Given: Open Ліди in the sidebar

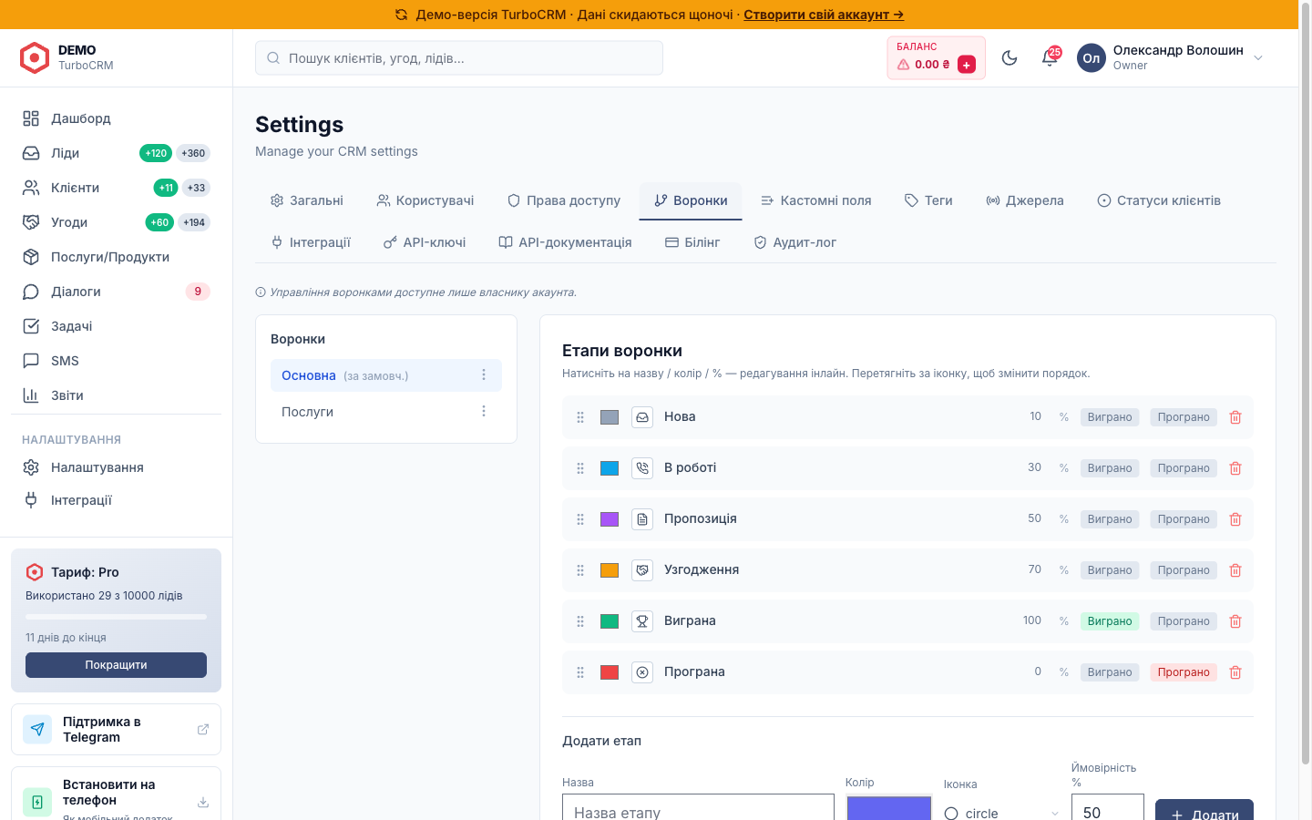Looking at the screenshot, I should tap(116, 153).
